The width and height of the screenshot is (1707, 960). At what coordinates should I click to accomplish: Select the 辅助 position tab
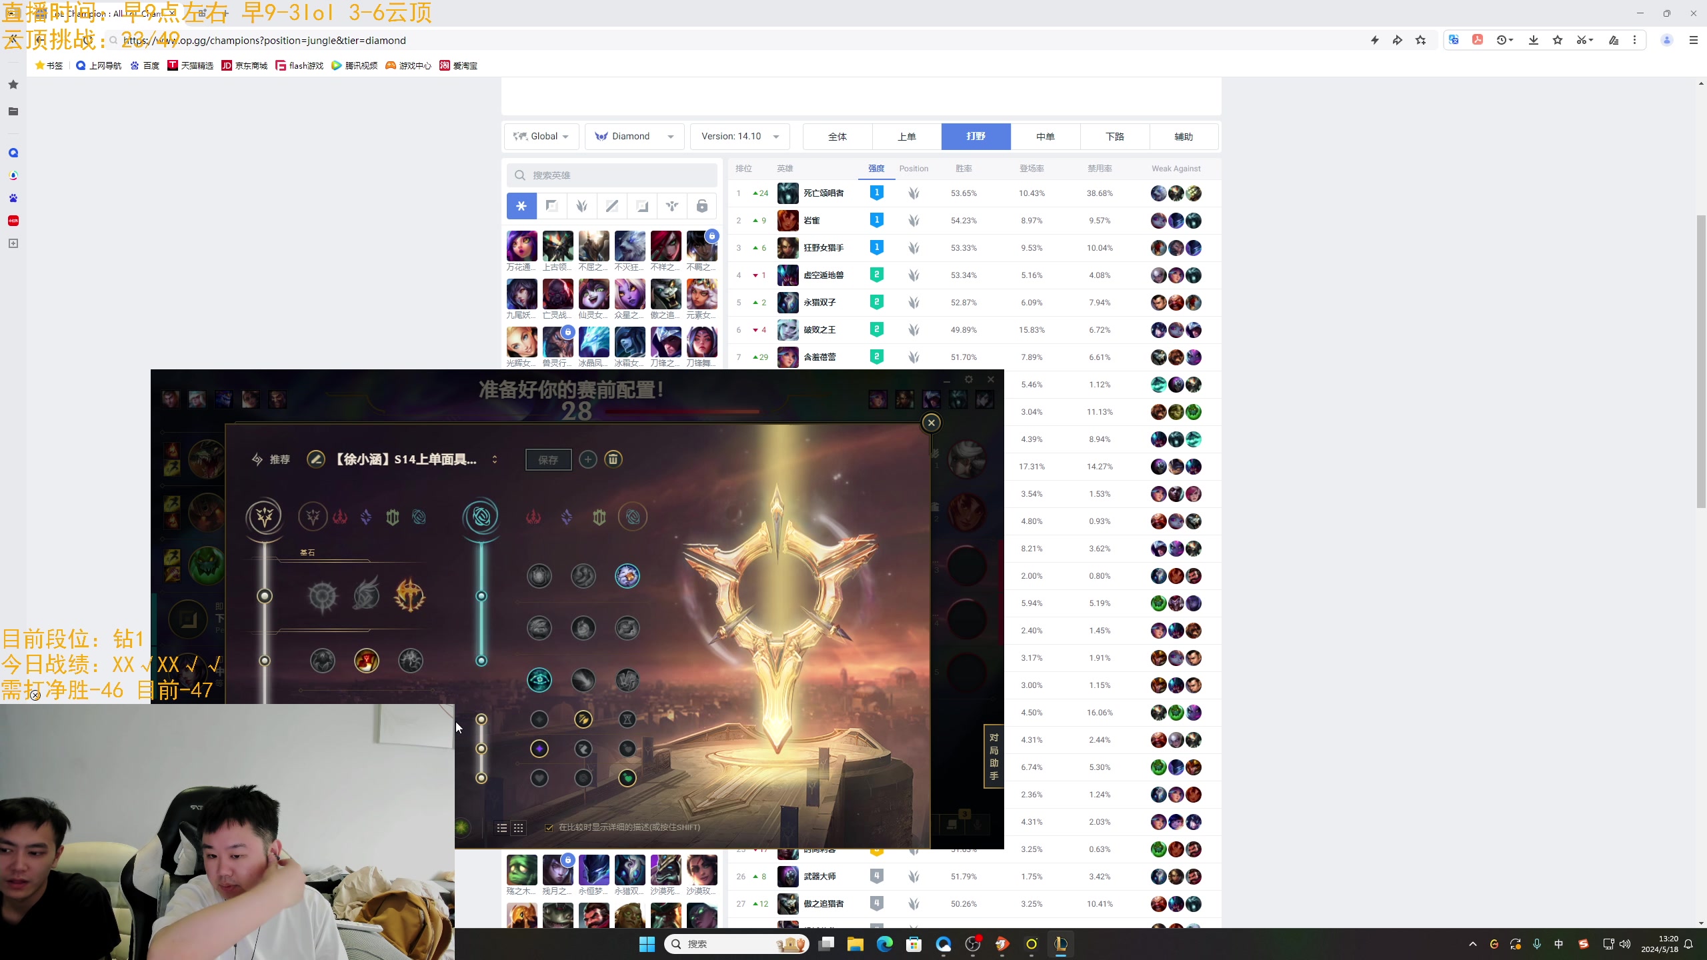[x=1184, y=136]
